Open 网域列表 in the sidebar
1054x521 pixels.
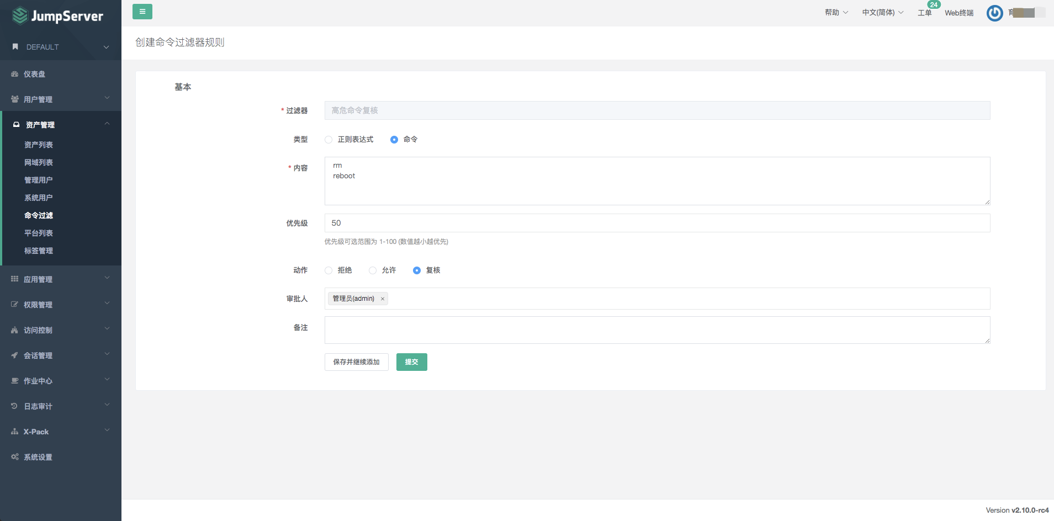click(39, 162)
